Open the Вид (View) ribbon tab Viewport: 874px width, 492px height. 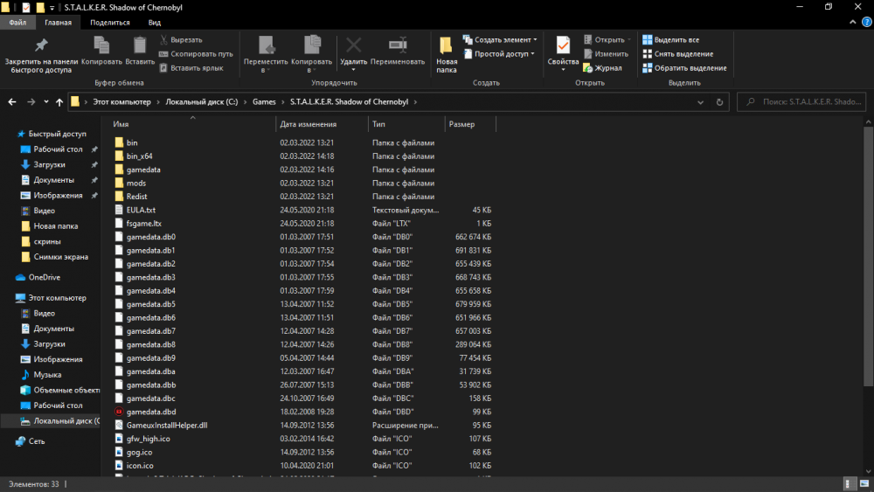(154, 22)
